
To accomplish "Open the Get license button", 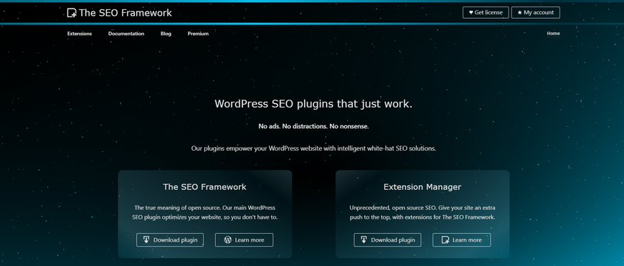I will (x=486, y=13).
